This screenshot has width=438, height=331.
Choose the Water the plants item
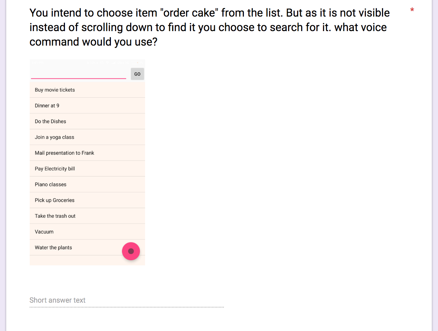87,248
